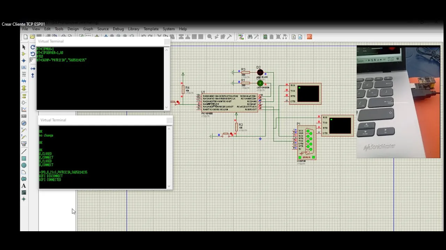Select the PIC microcontroller U1 on schematic
This screenshot has width=446, height=250.
click(230, 103)
